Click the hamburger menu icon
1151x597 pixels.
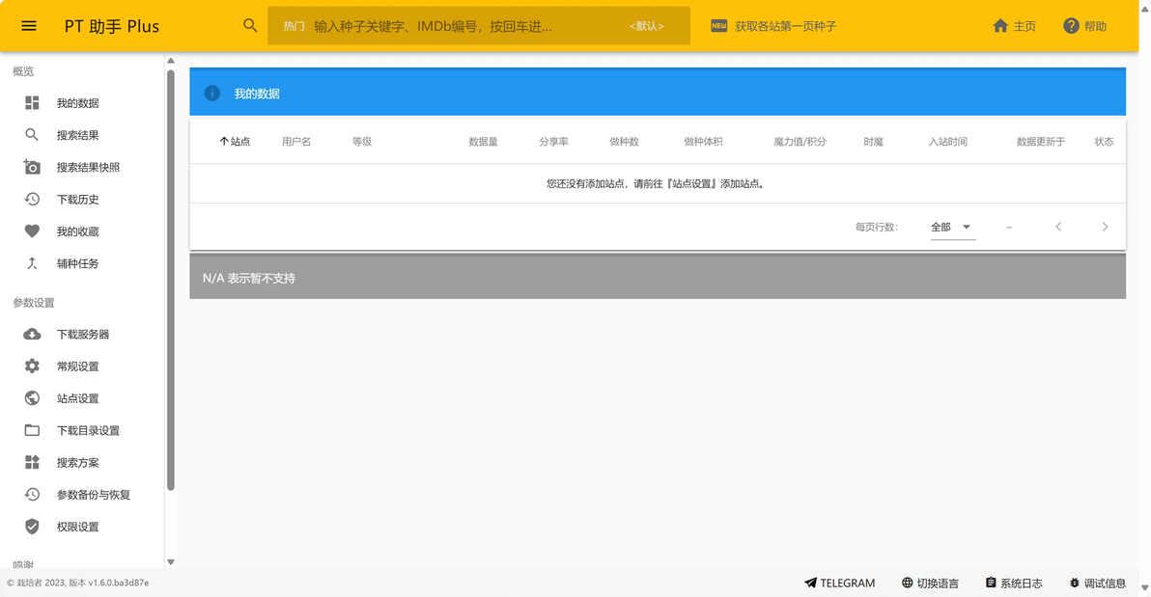click(29, 26)
